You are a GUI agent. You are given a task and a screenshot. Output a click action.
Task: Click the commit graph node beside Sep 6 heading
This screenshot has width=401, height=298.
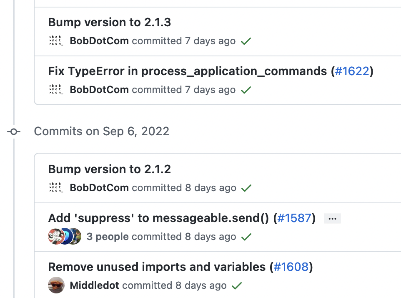(x=14, y=131)
